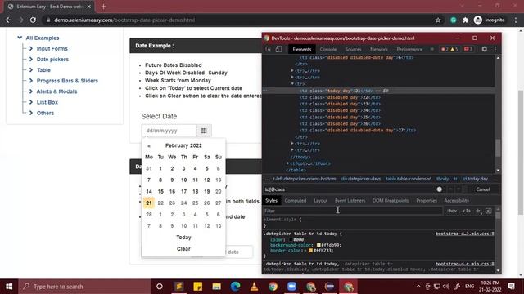Click the Today button in datepicker
The width and height of the screenshot is (524, 294).
click(183, 238)
